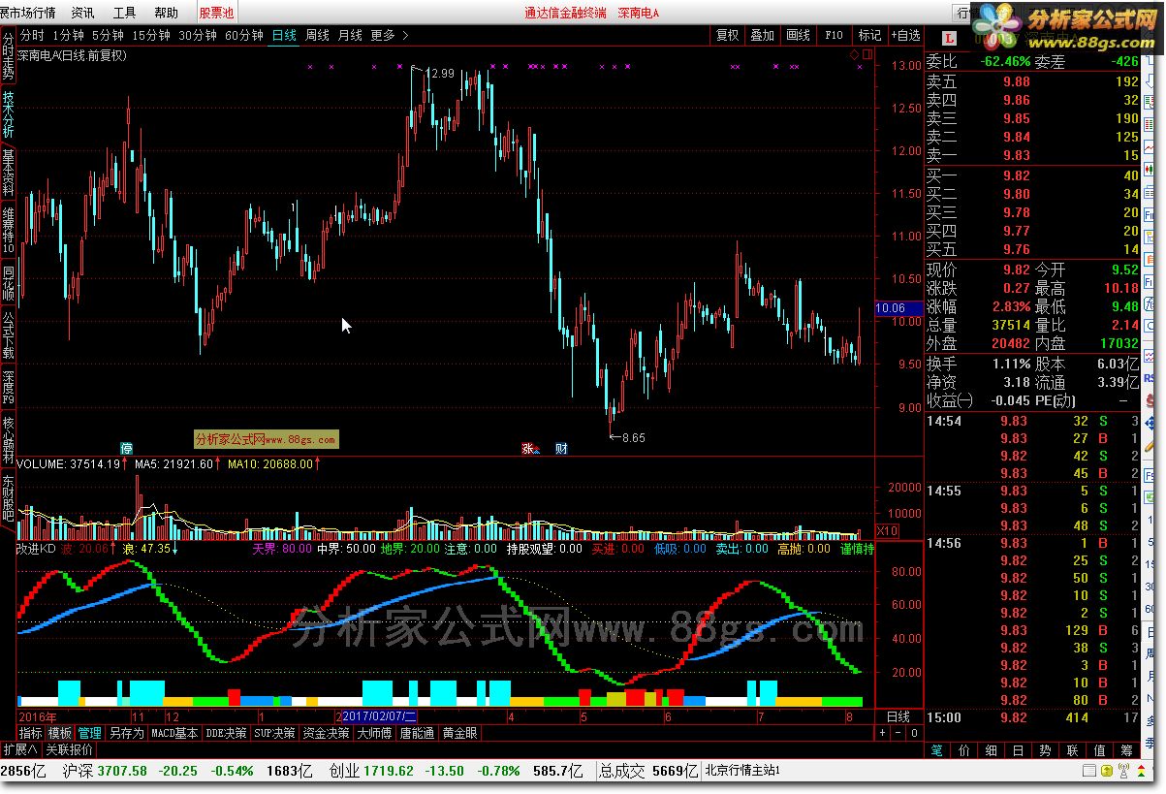Switch to the 5分钟 period tab

click(x=108, y=35)
